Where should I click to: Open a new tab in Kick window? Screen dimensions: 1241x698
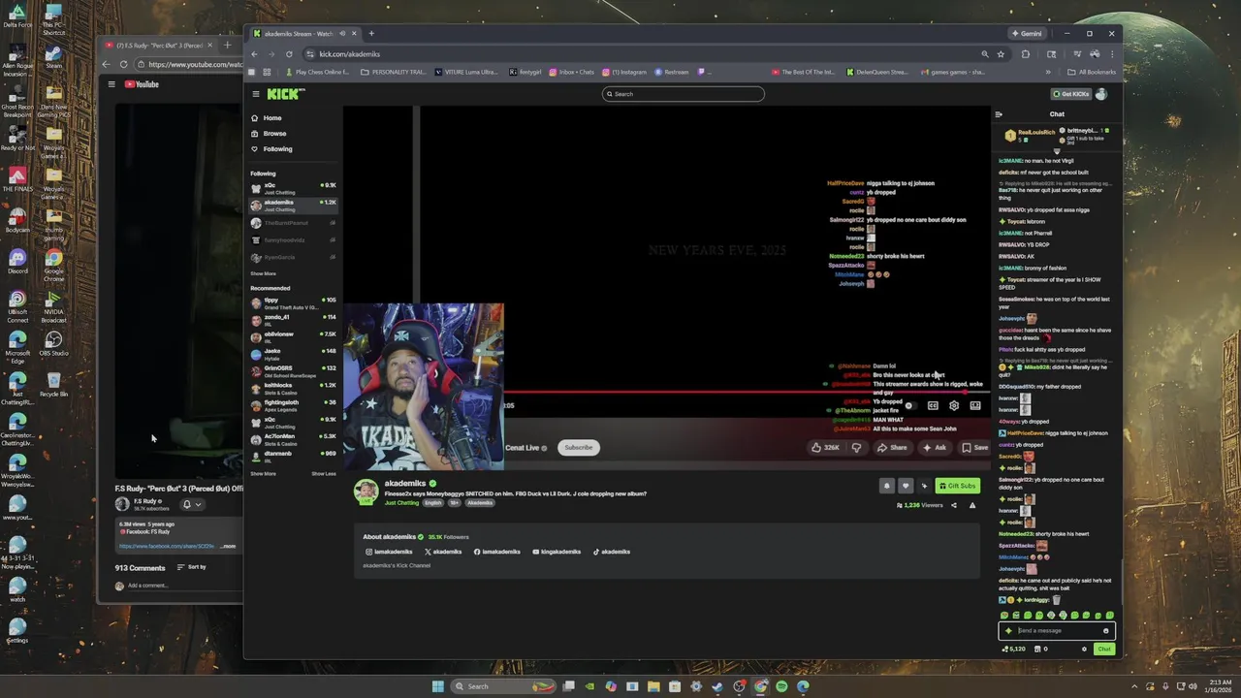point(370,33)
